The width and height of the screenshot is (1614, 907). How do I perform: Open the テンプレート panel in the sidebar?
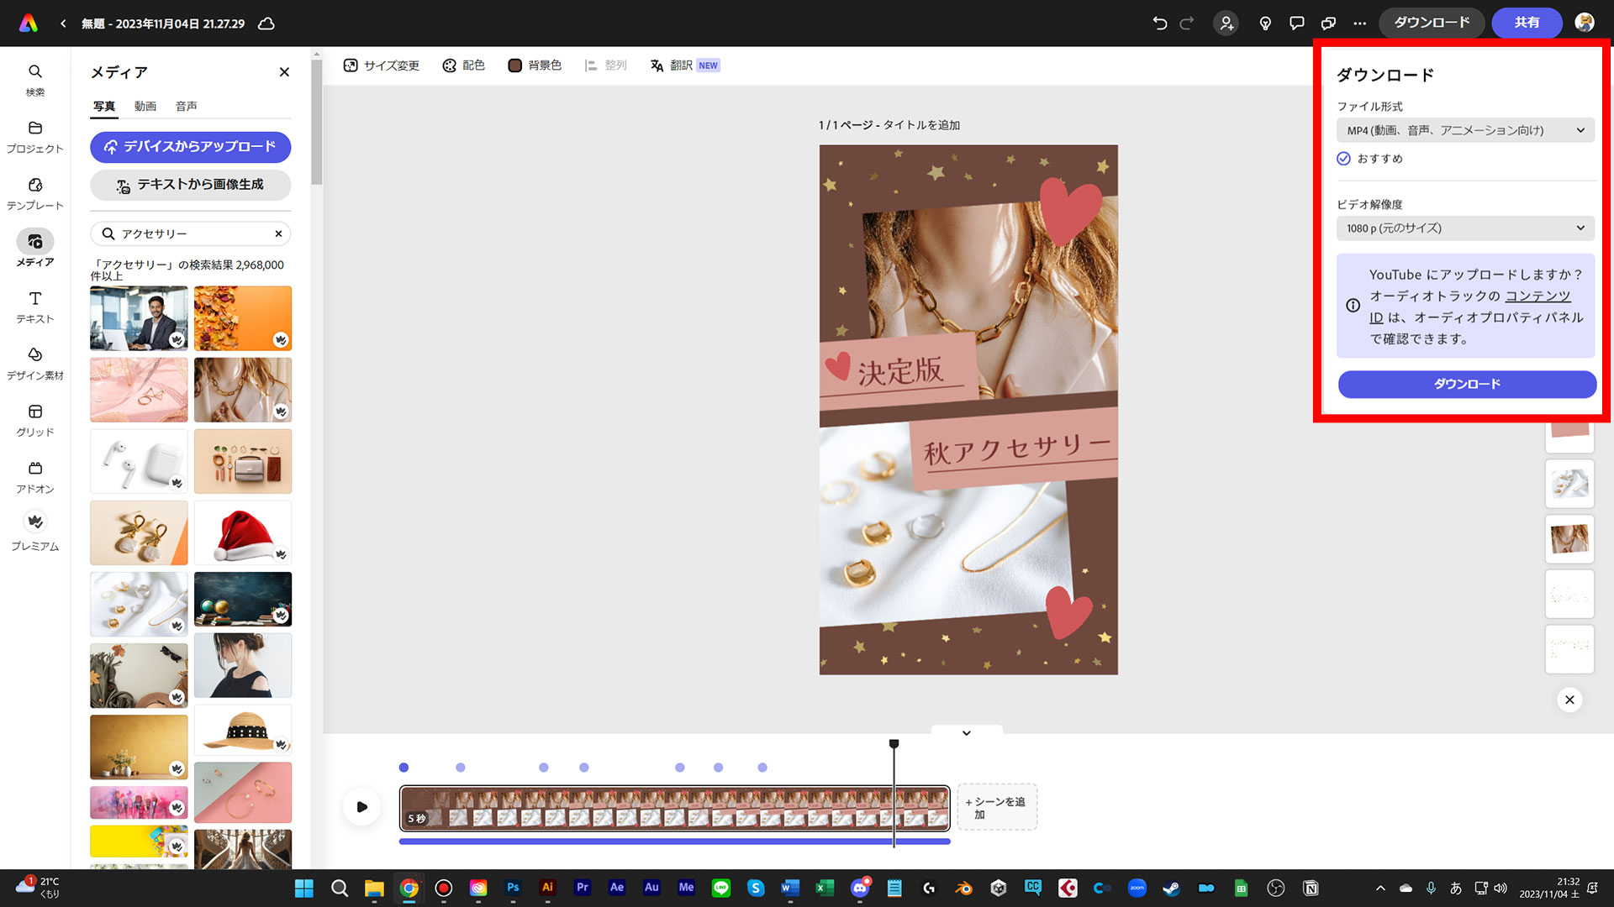(34, 193)
